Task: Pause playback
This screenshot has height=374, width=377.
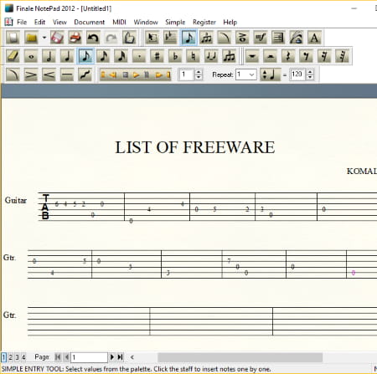Action: click(147, 74)
